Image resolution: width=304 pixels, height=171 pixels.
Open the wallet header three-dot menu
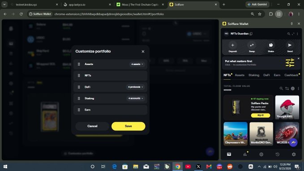click(x=297, y=34)
